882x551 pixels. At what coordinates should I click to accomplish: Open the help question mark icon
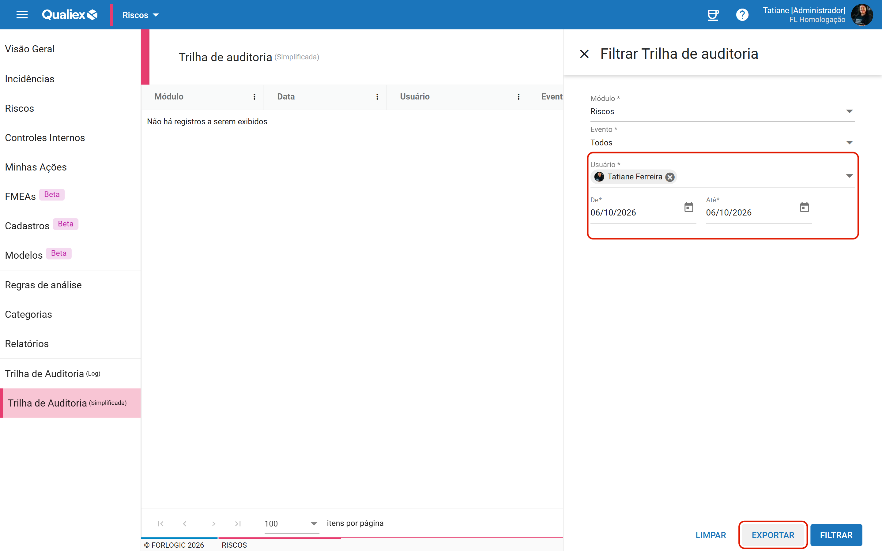[x=742, y=15]
